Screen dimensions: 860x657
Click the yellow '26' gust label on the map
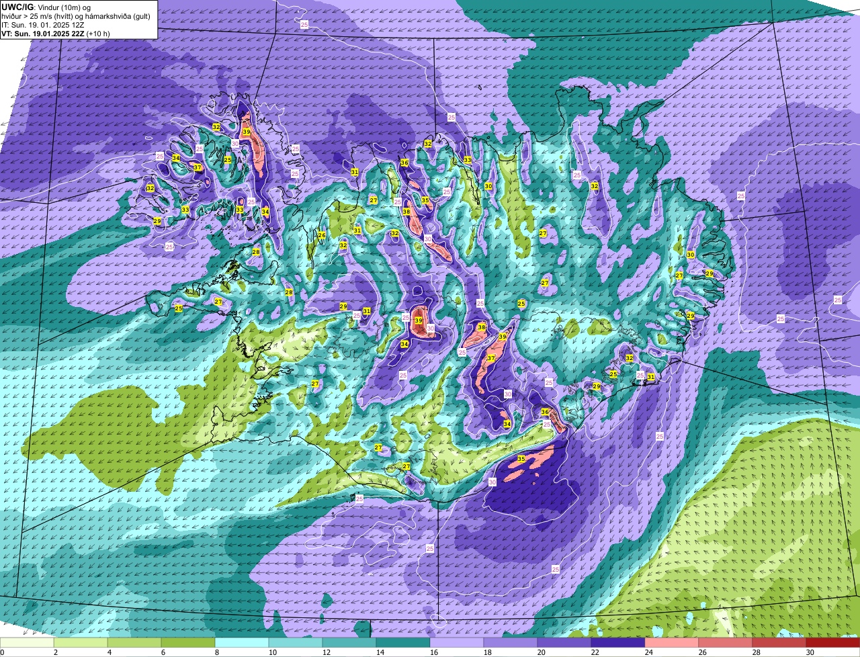click(322, 235)
